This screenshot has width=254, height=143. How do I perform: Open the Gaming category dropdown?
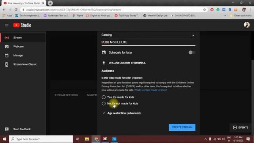click(148, 35)
